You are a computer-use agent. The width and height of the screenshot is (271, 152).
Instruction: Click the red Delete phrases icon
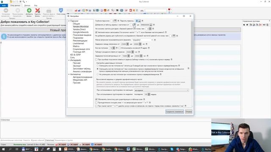point(38,11)
